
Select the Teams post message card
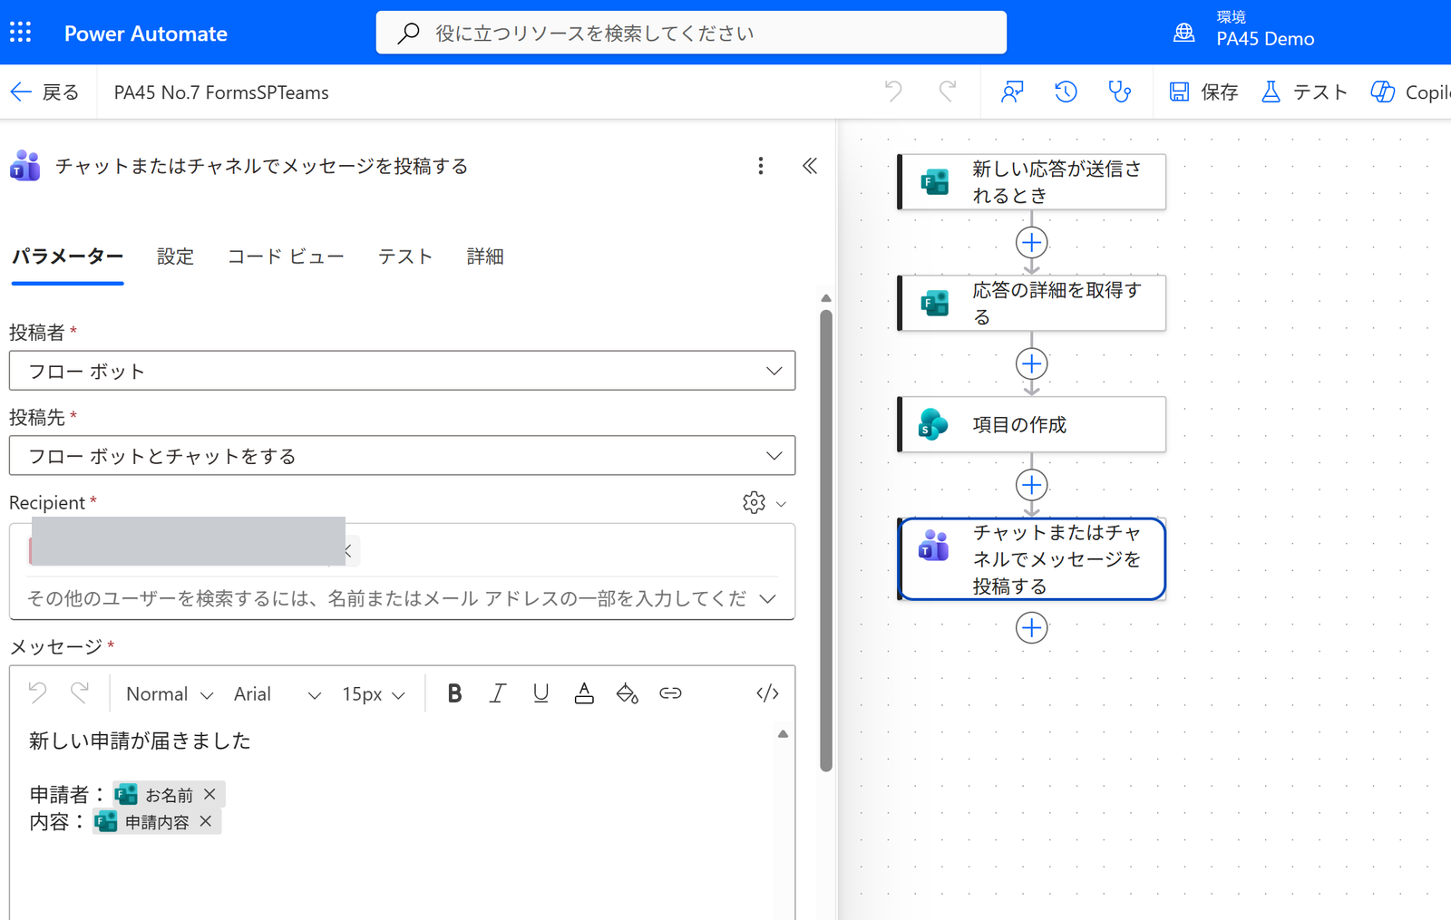coord(1032,559)
